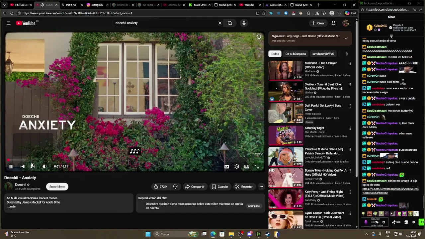Open the browser extensions puzzle icon
Screen dimensions: 425x239
tap(308, 13)
